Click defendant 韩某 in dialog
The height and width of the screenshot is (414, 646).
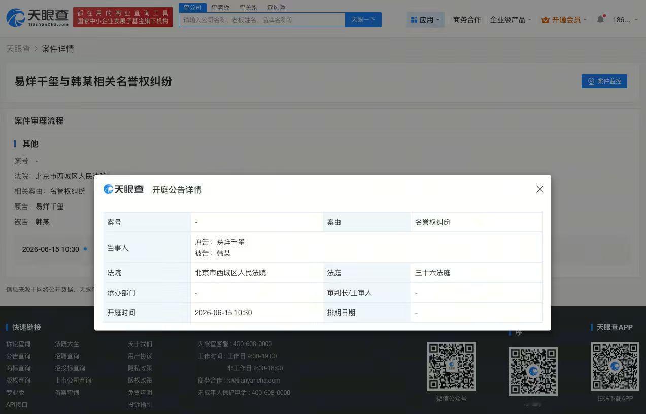coord(223,253)
